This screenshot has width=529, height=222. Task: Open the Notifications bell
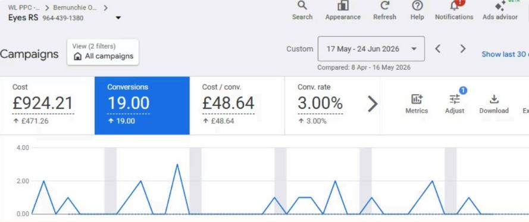pos(454,6)
